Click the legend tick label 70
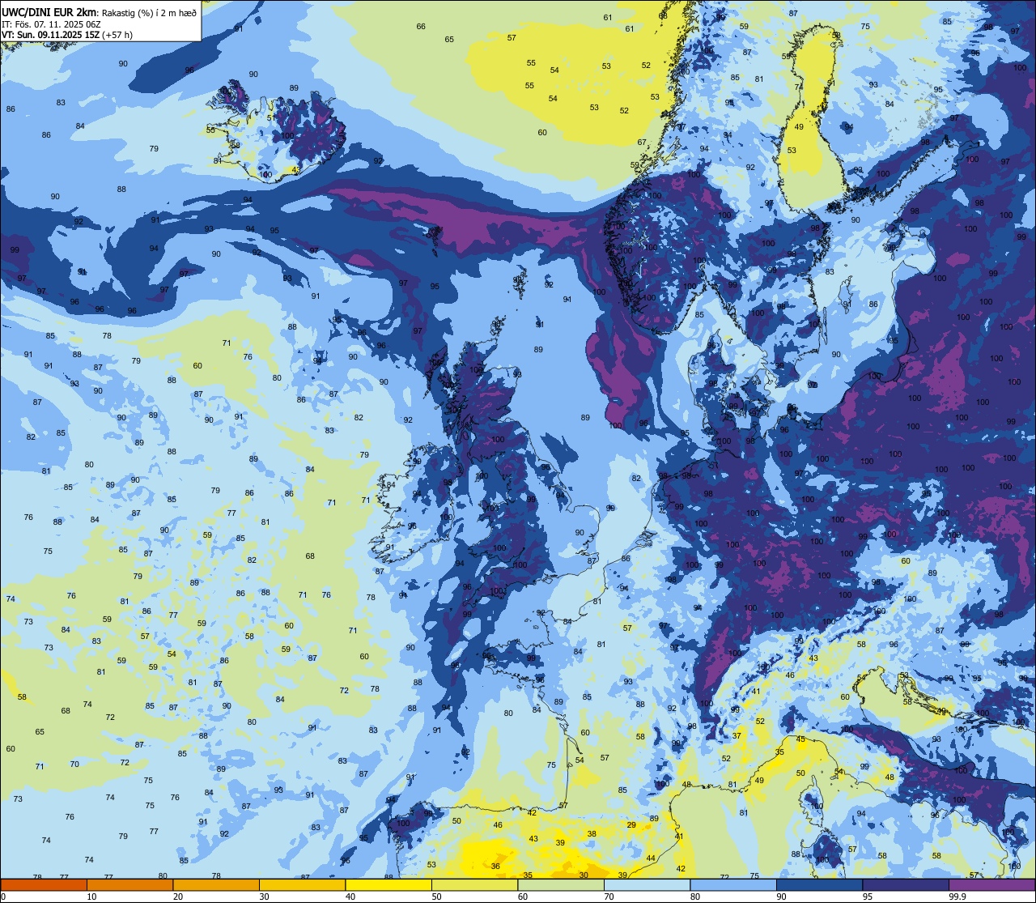Image resolution: width=1036 pixels, height=903 pixels. tap(609, 897)
